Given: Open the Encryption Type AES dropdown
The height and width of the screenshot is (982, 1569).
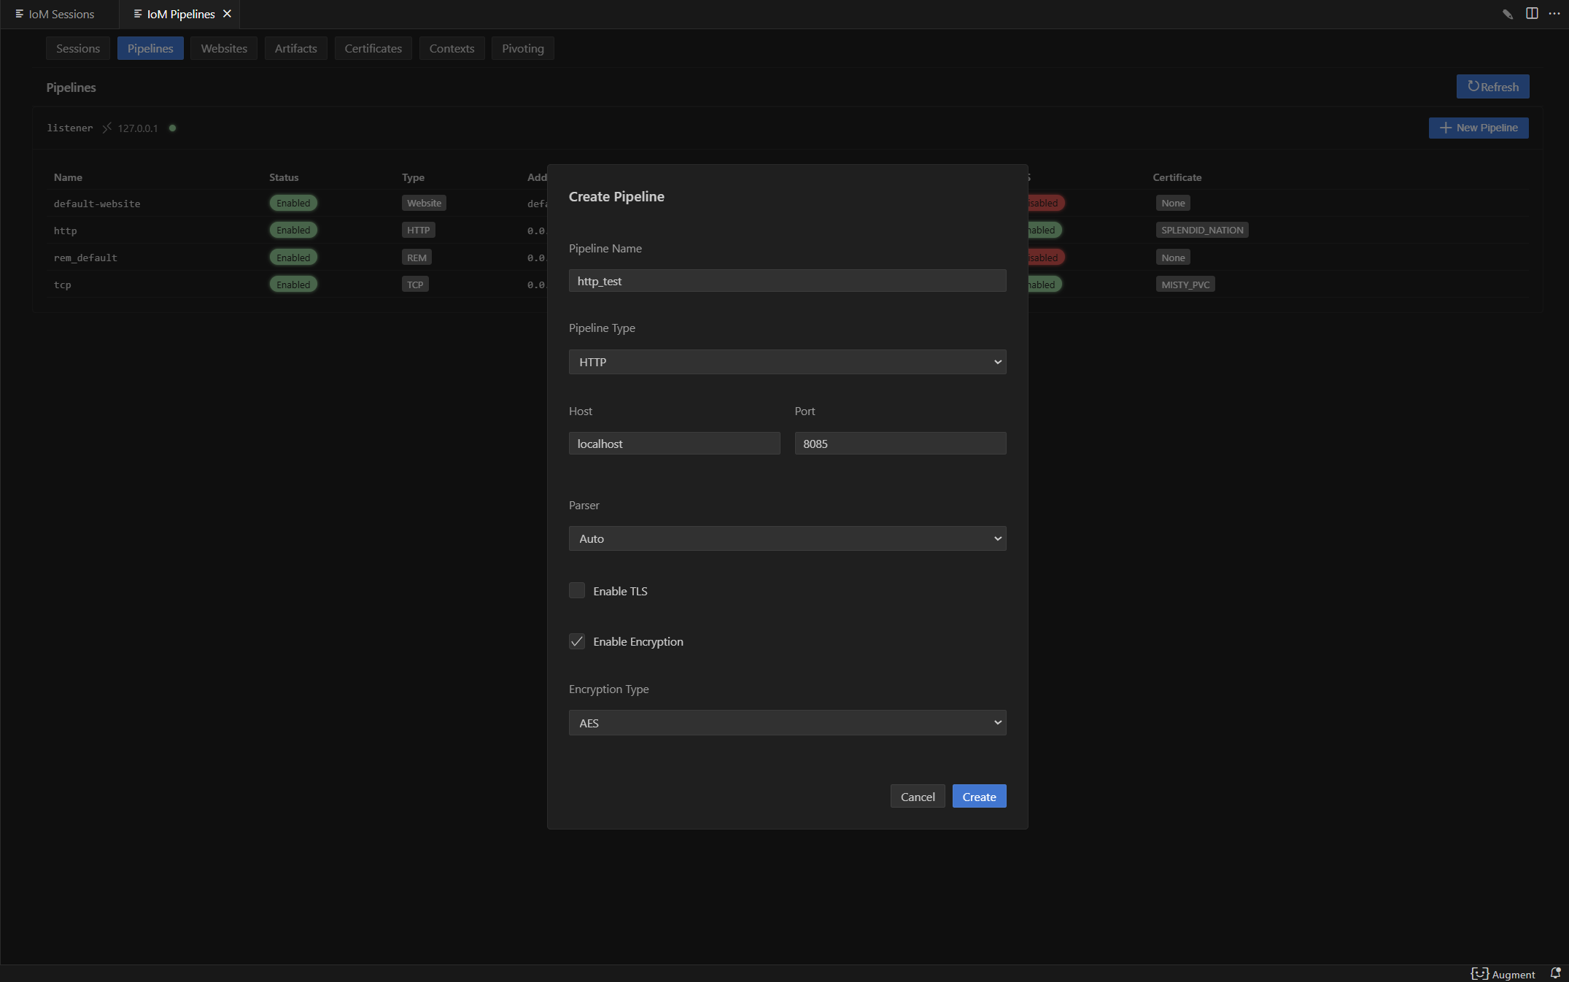Looking at the screenshot, I should (788, 723).
